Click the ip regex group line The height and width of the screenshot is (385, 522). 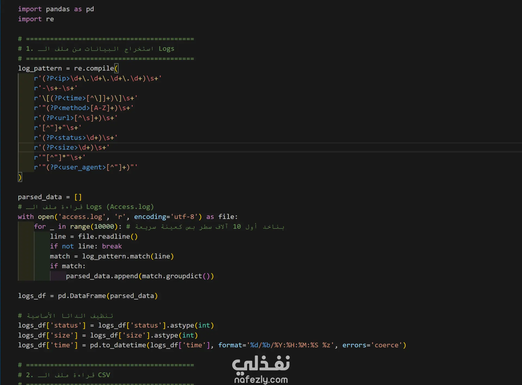click(97, 78)
